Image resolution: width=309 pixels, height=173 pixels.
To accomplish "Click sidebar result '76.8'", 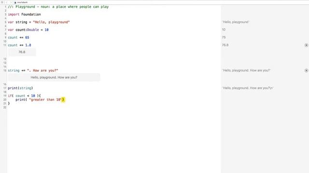I will 225,45.
